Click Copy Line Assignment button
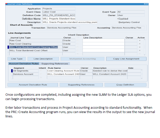This screenshot has width=160, height=138. point(126,59)
